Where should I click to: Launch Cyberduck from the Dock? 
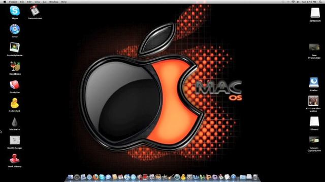click(x=183, y=177)
